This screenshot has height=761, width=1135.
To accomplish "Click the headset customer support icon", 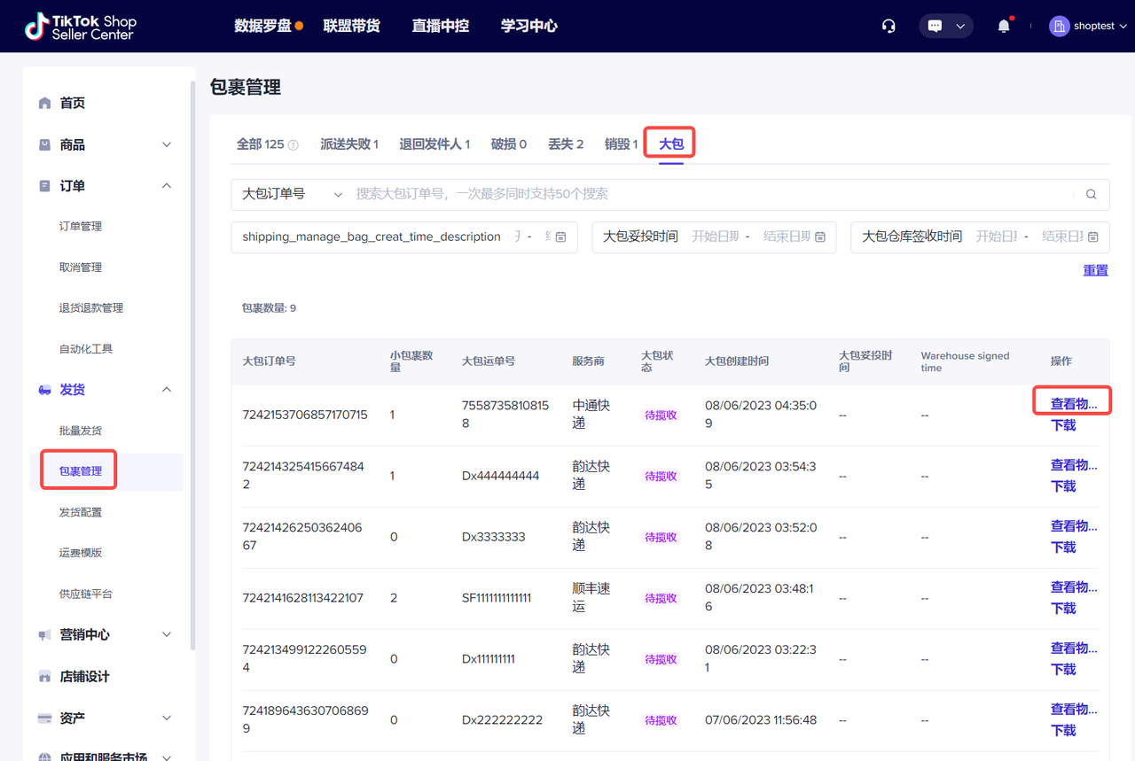I will (x=888, y=26).
